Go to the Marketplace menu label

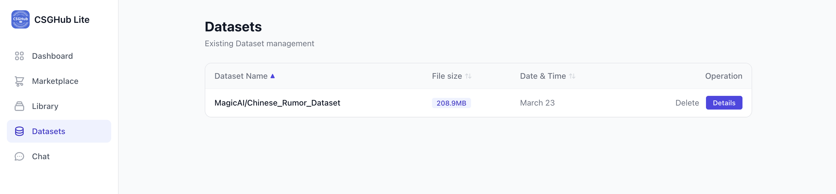click(55, 81)
